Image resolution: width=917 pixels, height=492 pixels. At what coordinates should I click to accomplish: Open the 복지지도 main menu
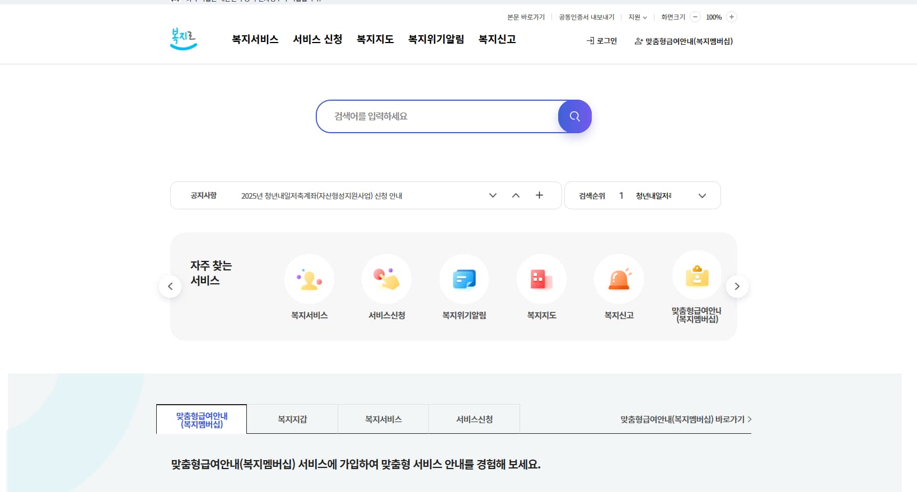point(375,39)
